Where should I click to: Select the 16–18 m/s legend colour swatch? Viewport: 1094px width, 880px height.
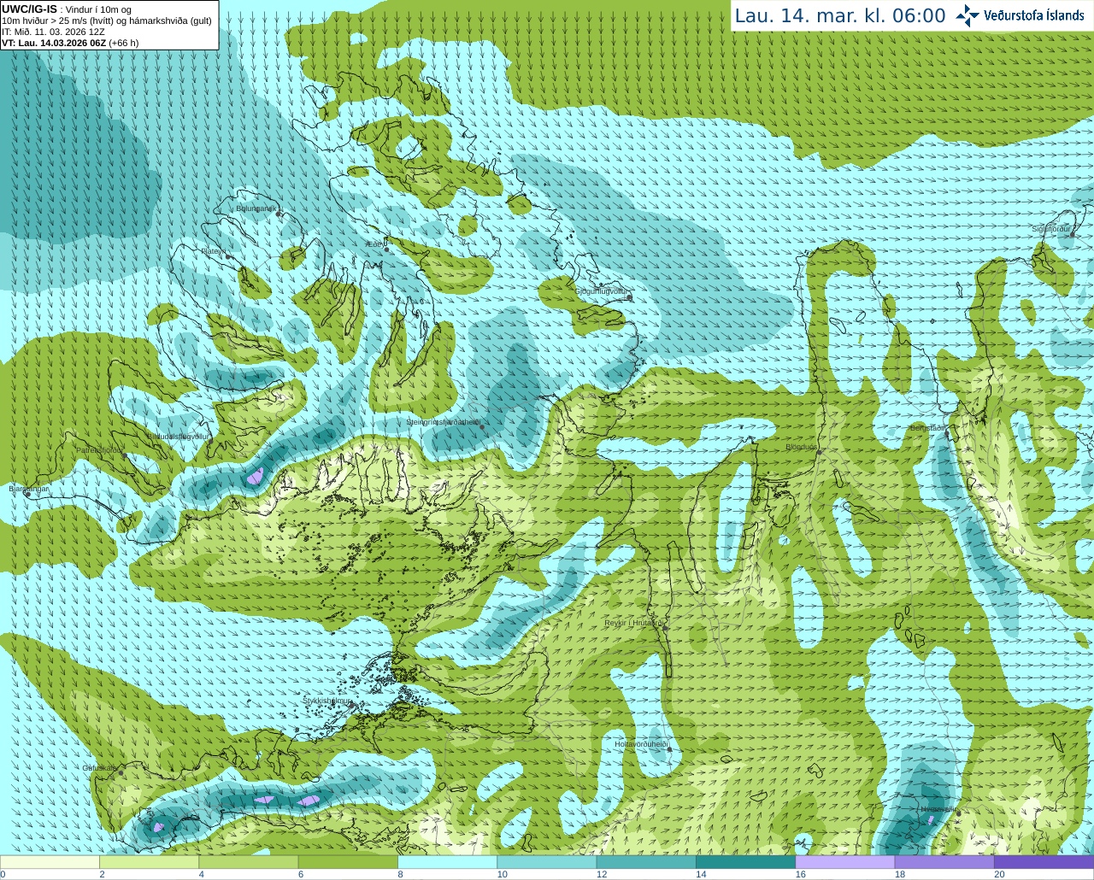(844, 862)
